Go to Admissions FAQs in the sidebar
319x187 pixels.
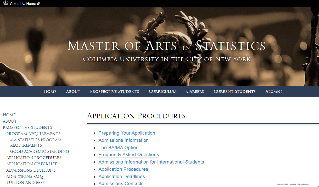[25, 177]
